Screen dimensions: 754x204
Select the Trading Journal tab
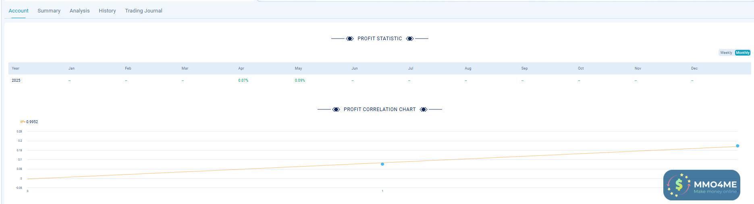click(x=143, y=11)
